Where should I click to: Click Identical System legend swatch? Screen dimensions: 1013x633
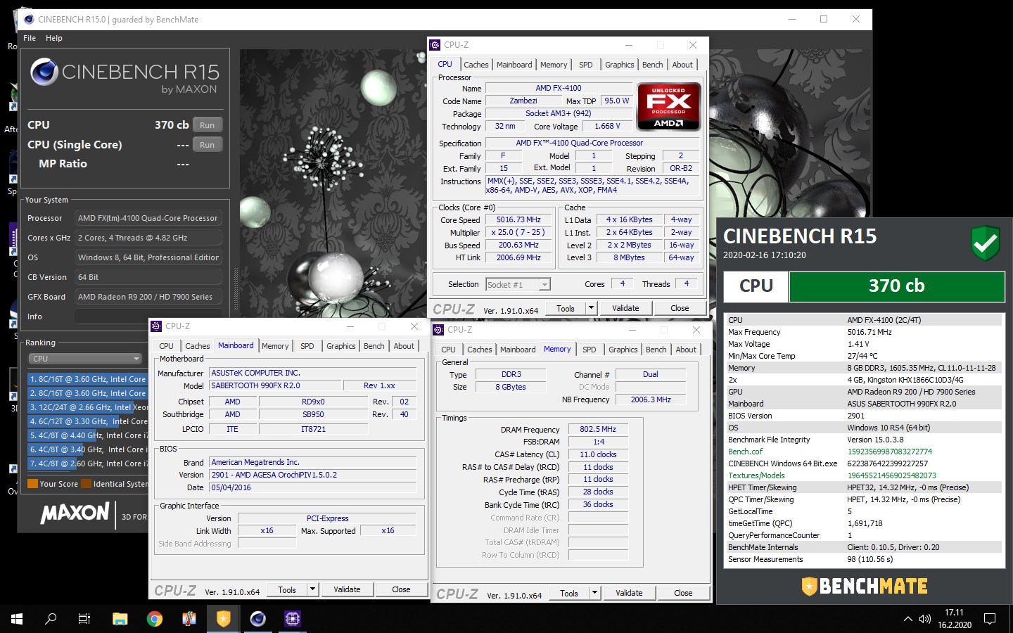click(x=87, y=484)
